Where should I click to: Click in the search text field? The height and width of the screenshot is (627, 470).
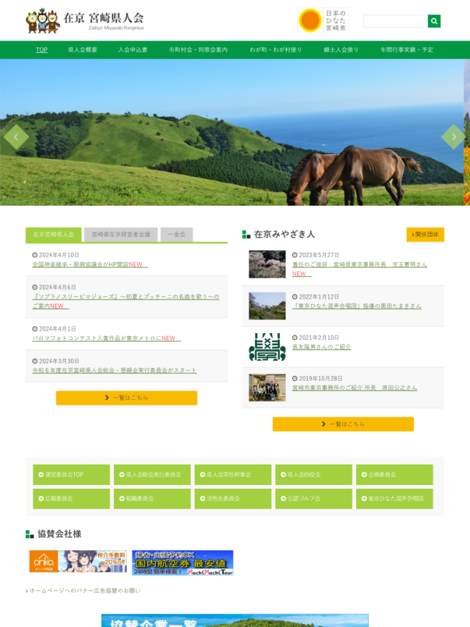pos(395,21)
